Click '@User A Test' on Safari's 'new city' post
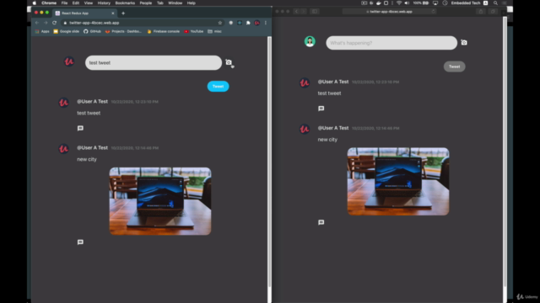The width and height of the screenshot is (540, 303). tap(333, 128)
